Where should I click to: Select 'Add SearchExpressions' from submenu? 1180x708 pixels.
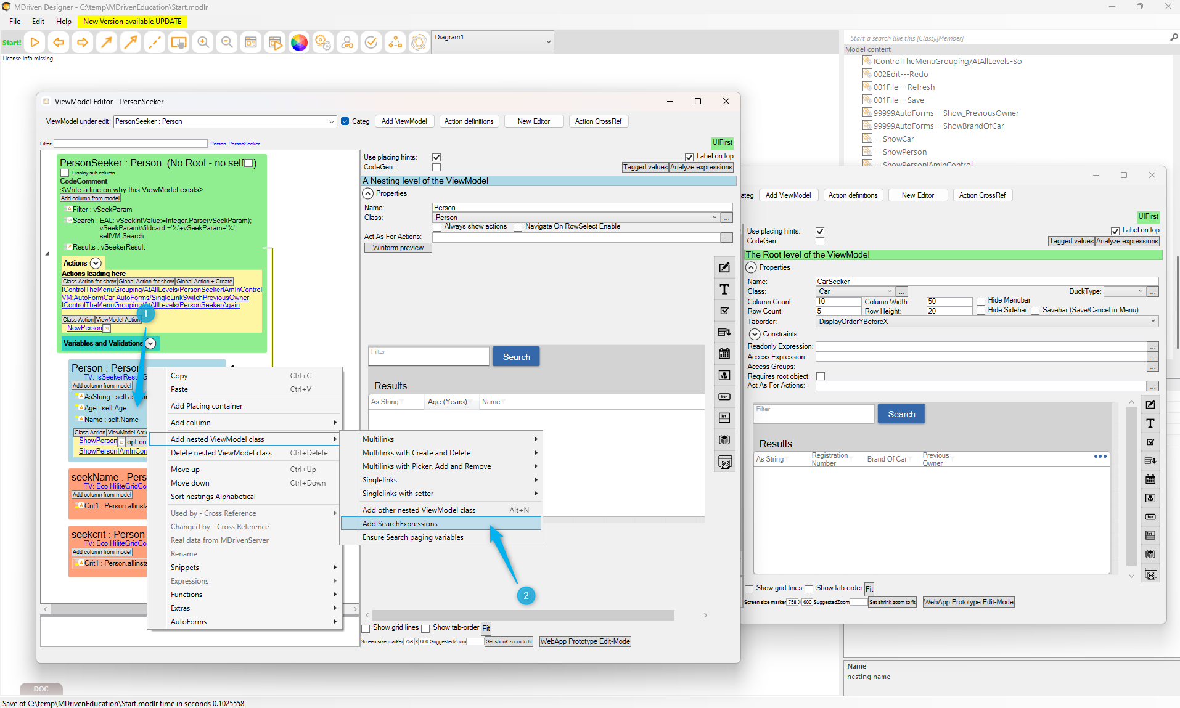[400, 524]
